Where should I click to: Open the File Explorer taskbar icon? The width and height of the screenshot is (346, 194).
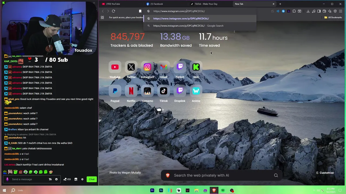click(196, 190)
